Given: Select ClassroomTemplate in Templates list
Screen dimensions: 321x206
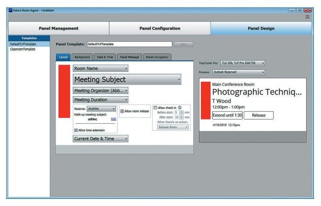Looking at the screenshot, I should tap(29, 49).
